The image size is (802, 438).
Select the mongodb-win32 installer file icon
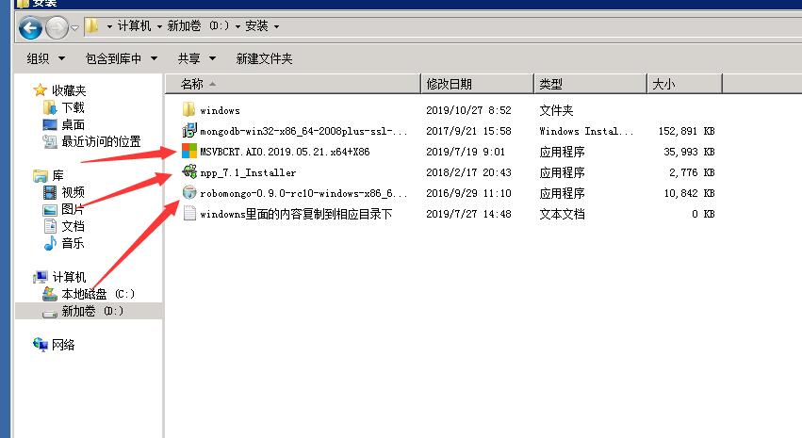(188, 131)
